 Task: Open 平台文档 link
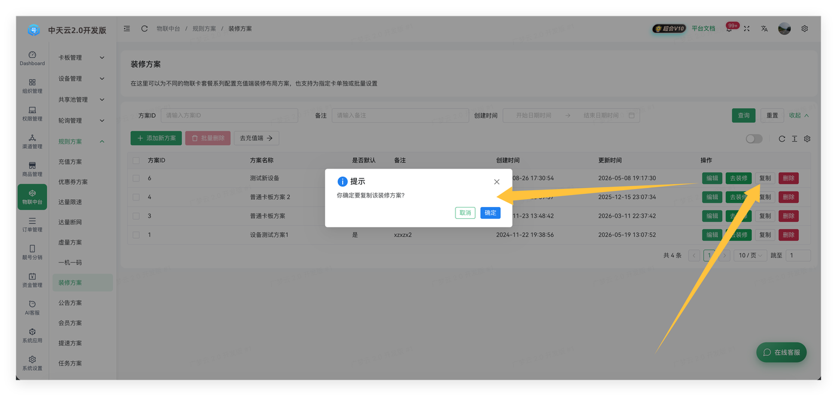point(703,29)
